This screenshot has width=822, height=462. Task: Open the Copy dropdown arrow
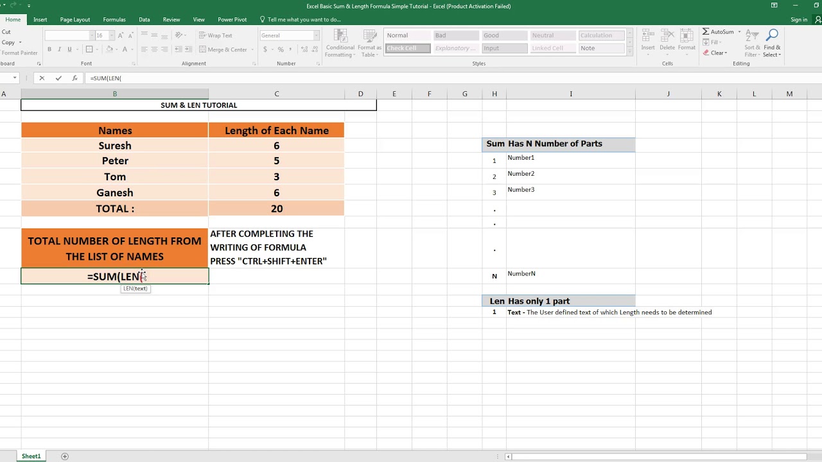pos(21,42)
